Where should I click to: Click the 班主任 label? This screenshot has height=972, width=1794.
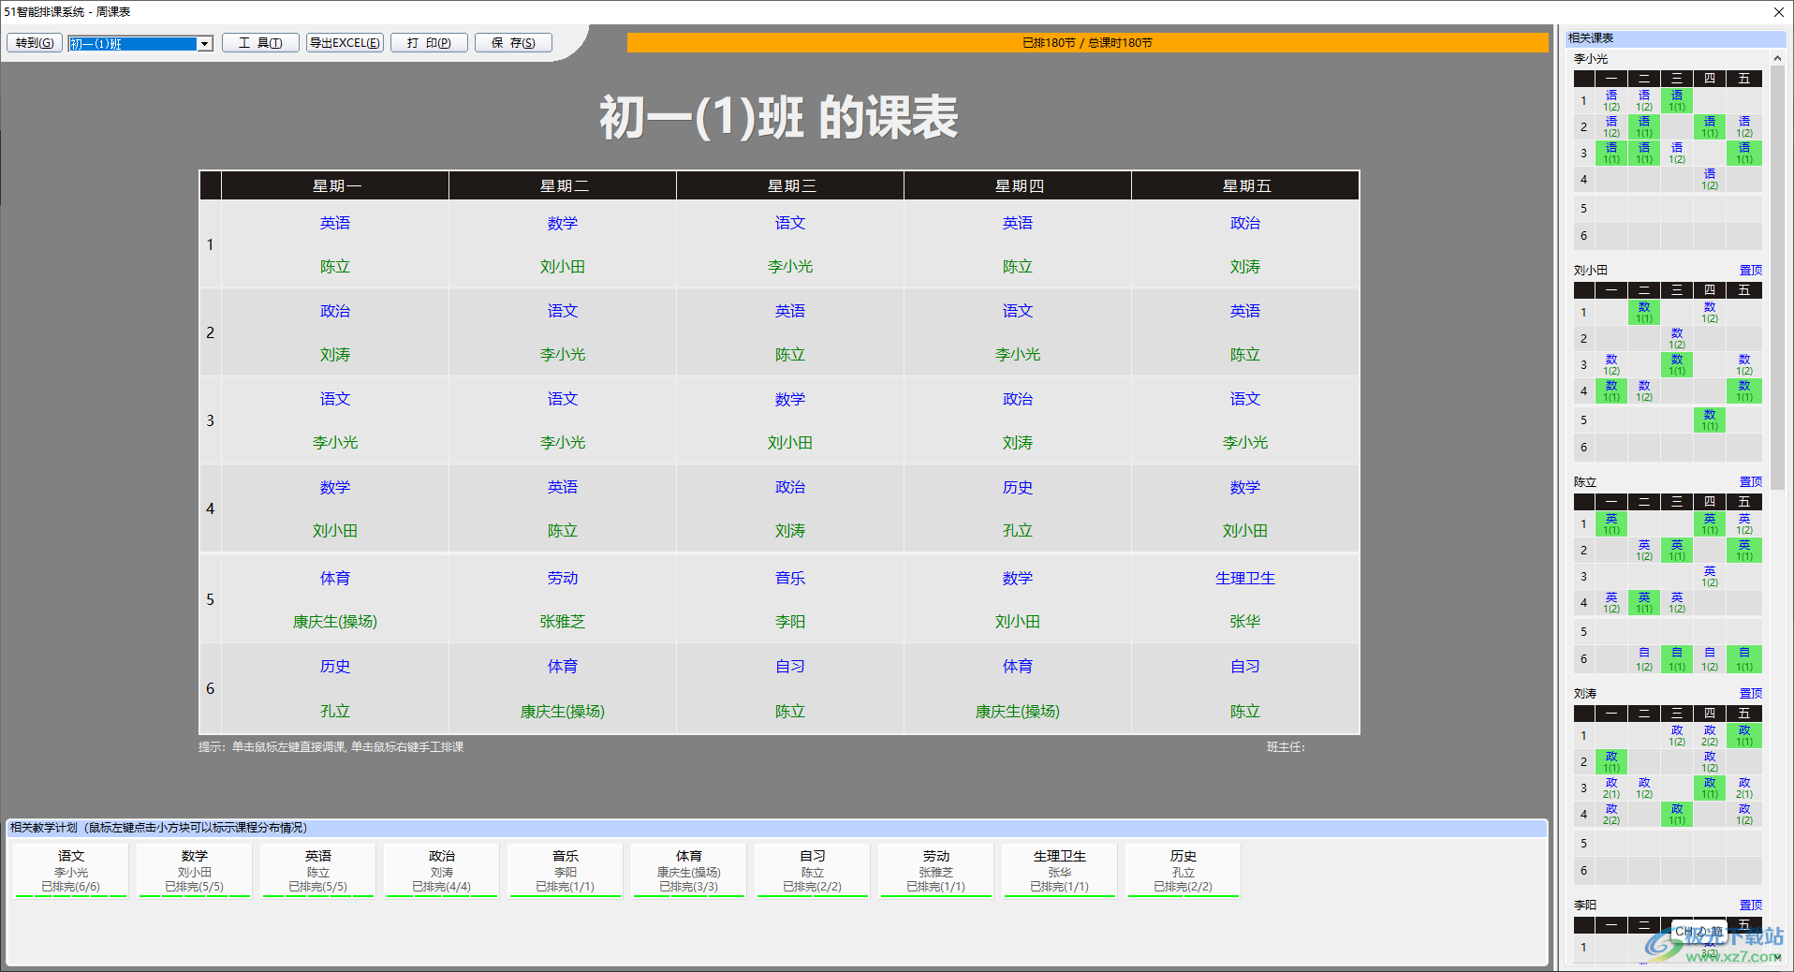click(1285, 747)
